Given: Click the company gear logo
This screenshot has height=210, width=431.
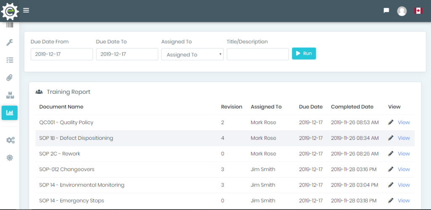Looking at the screenshot, I should 10,11.
